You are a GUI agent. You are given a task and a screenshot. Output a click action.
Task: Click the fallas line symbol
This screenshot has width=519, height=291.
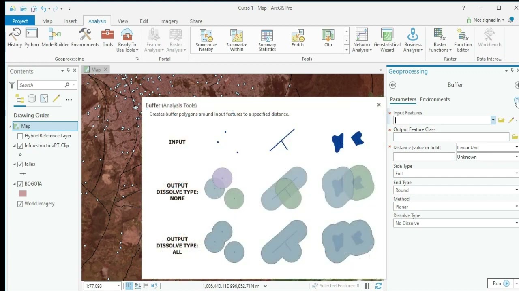point(23,174)
